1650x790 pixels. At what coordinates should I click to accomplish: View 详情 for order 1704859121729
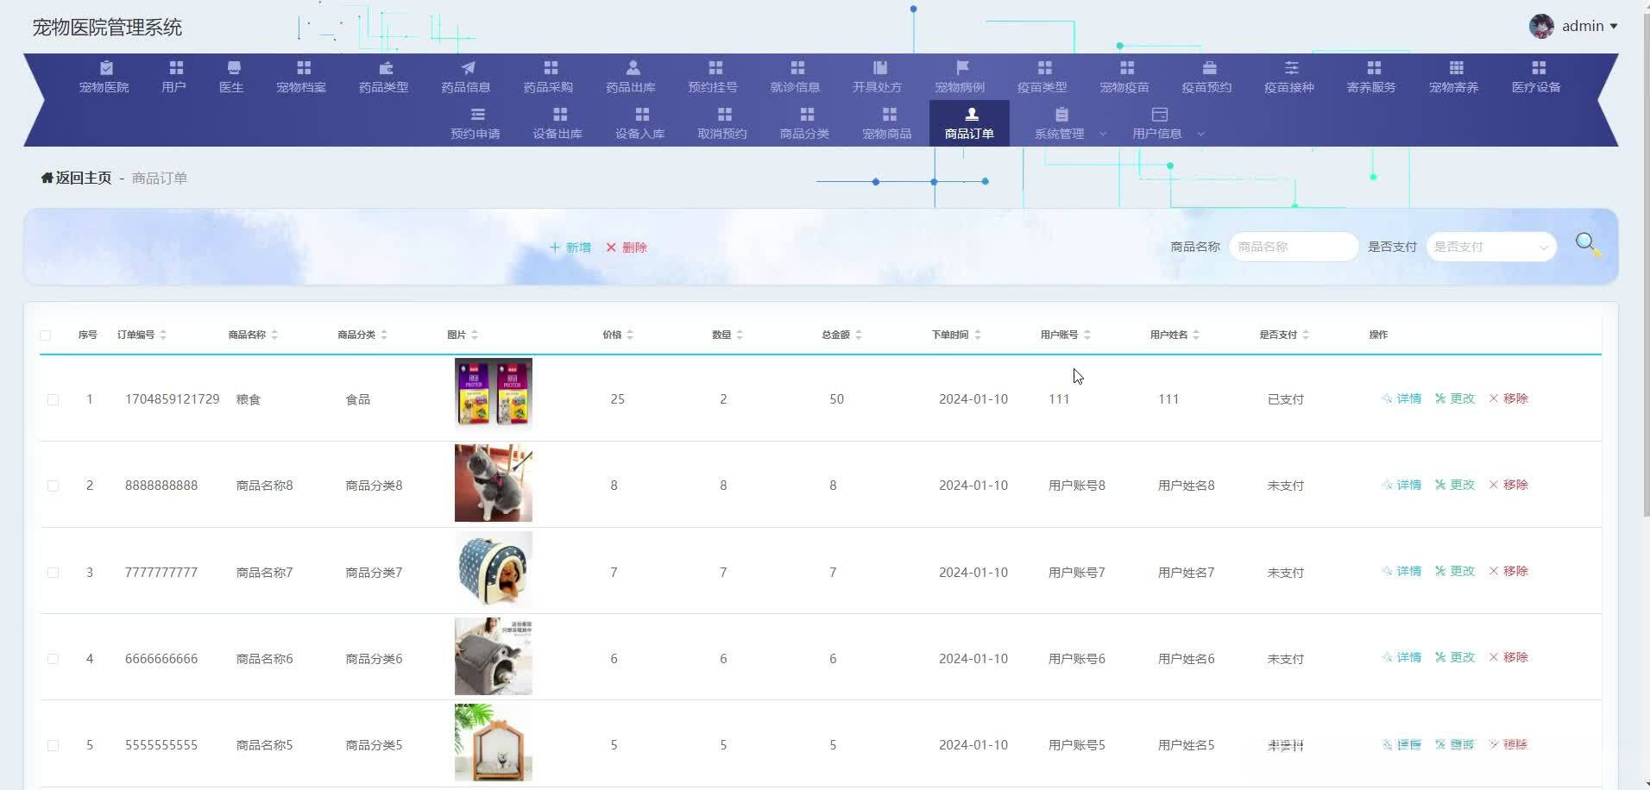click(x=1401, y=398)
